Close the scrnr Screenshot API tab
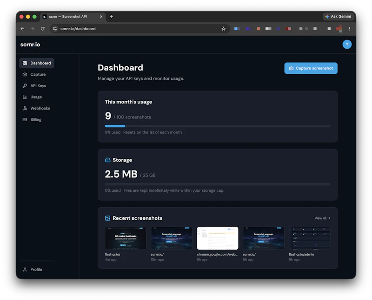372x300 pixels. [x=101, y=17]
